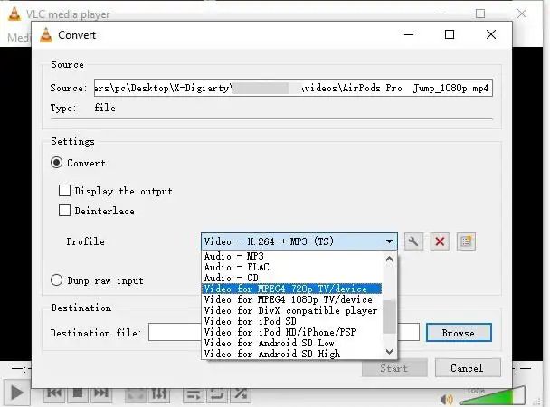Select Video for MPEG4 1080p TV/device
Screen dimensions: 550x407
click(x=293, y=299)
